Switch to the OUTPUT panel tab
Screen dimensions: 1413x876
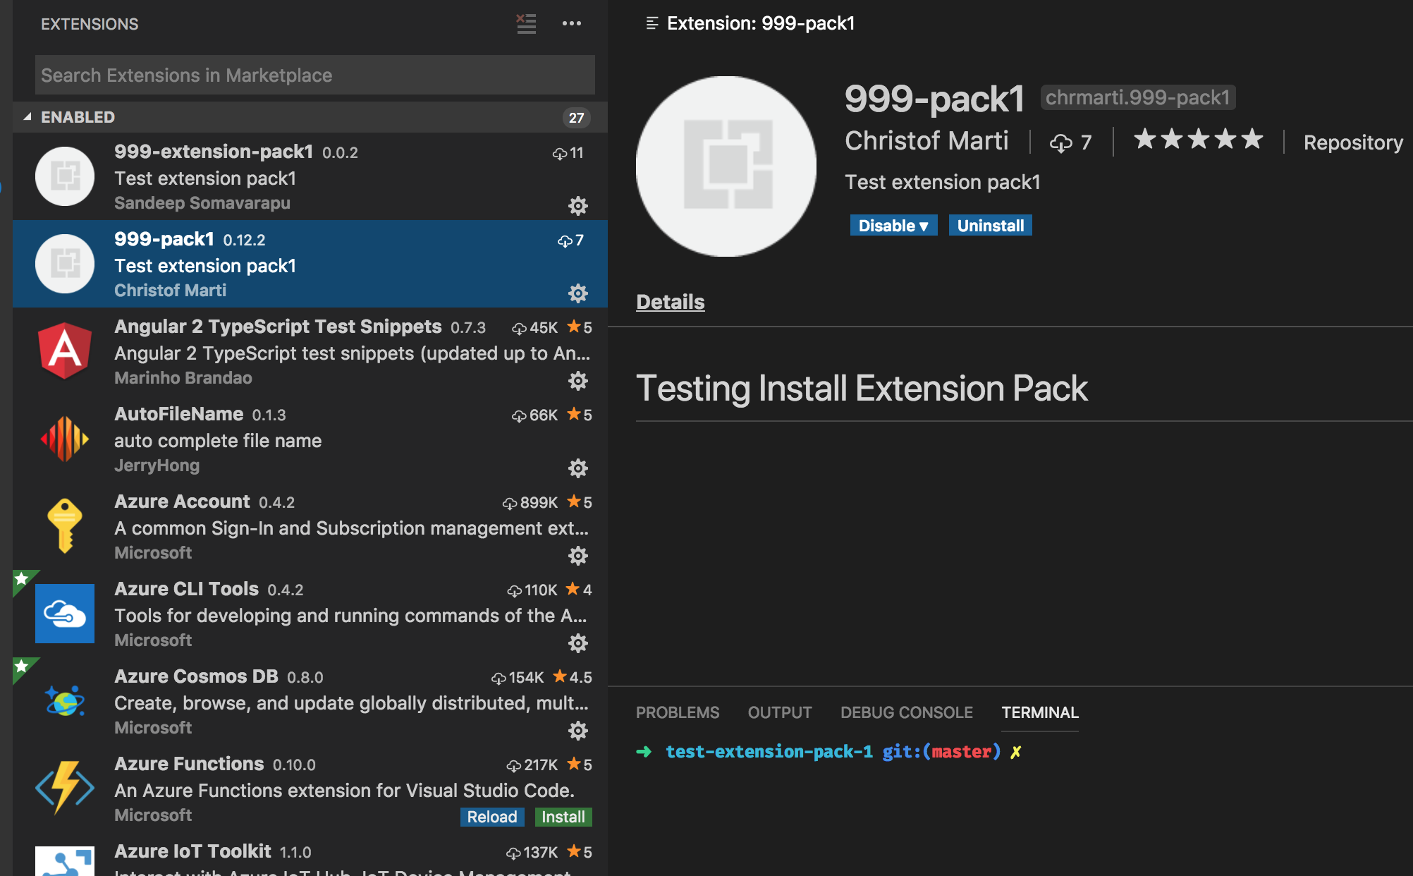click(x=780, y=712)
